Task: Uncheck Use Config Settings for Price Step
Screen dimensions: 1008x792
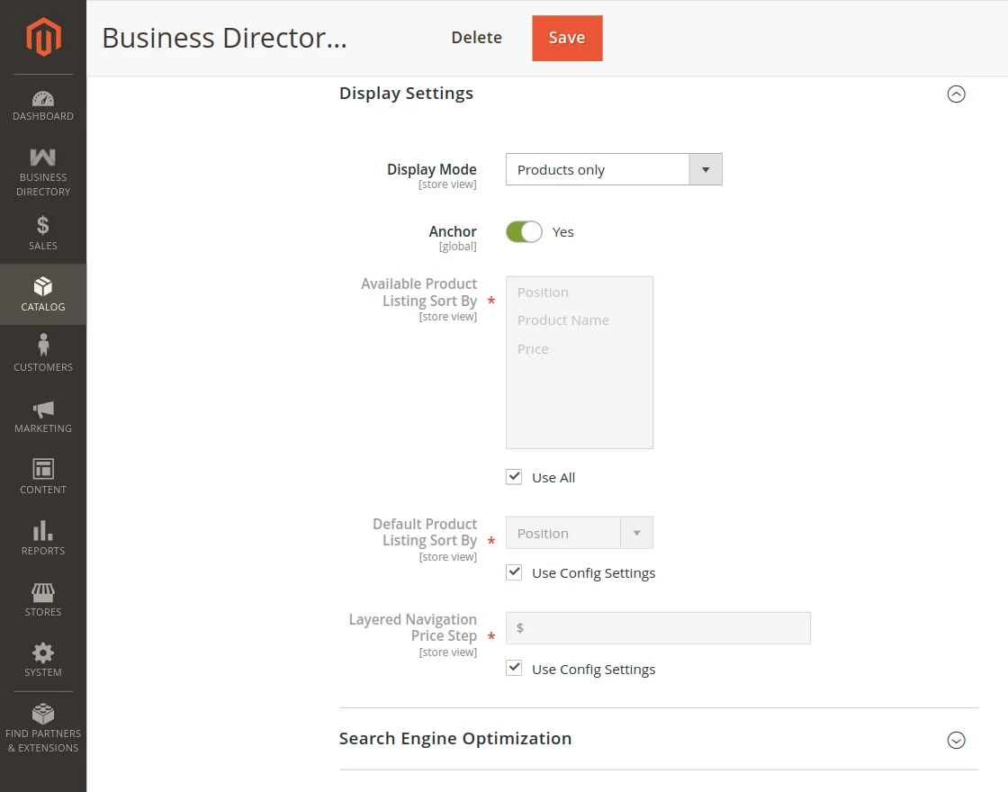Action: pyautogui.click(x=514, y=669)
